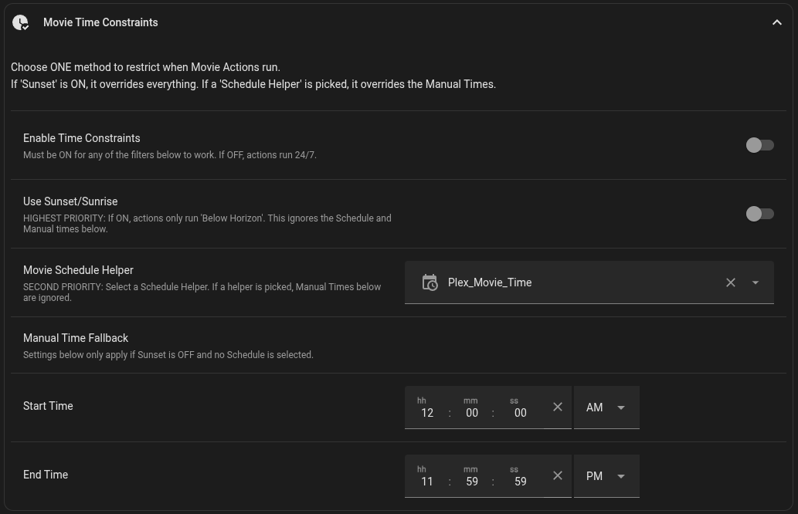Click the Manual Time Fallback label
This screenshot has width=798, height=514.
click(76, 338)
